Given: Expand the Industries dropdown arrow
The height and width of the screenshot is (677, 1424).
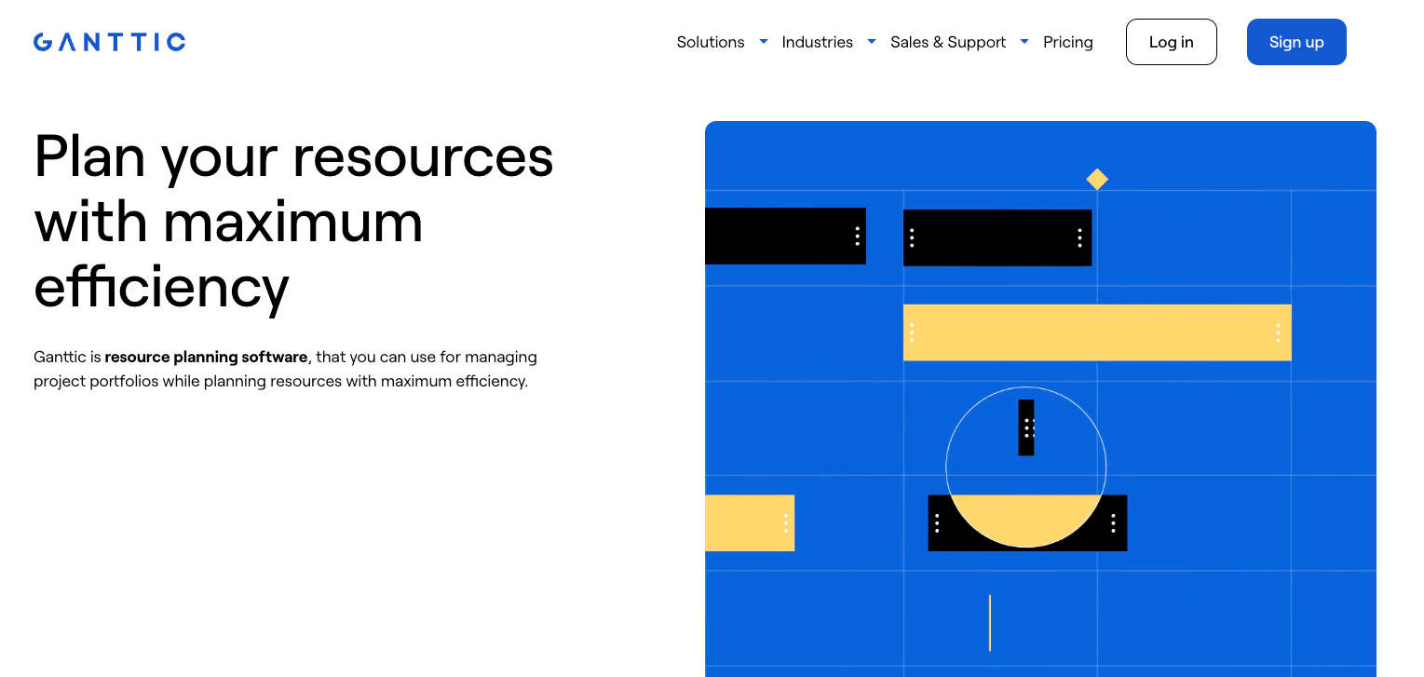Looking at the screenshot, I should coord(872,42).
